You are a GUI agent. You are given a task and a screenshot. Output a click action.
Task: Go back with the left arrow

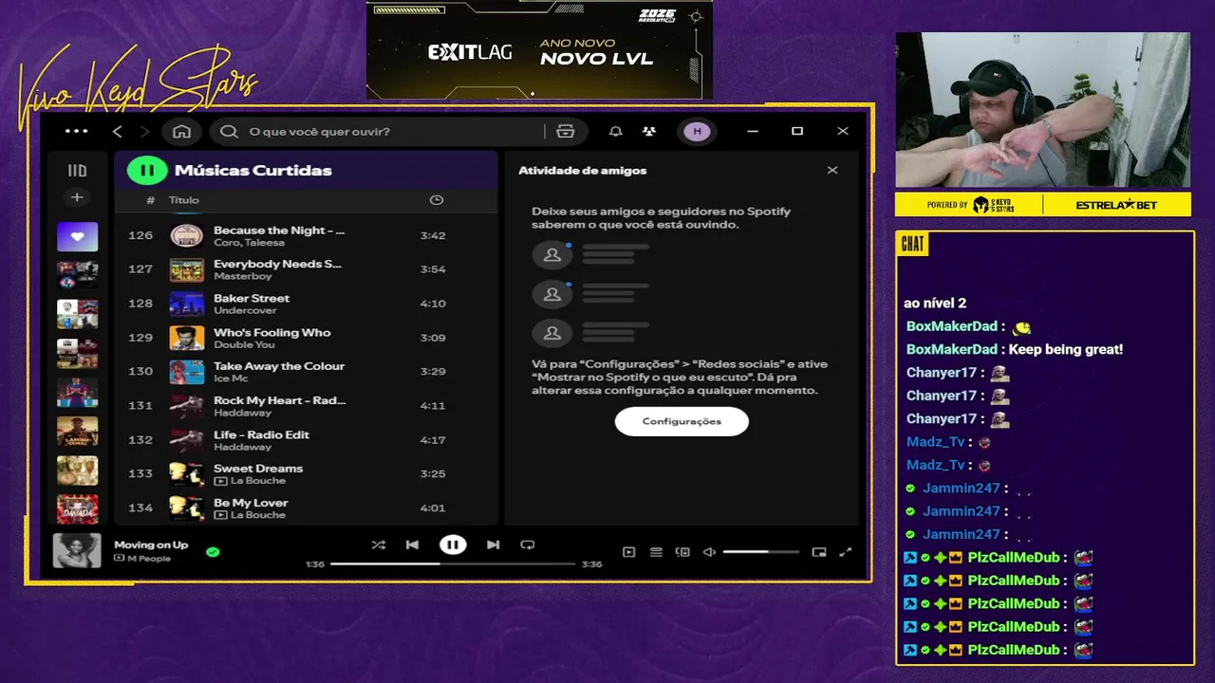[118, 131]
